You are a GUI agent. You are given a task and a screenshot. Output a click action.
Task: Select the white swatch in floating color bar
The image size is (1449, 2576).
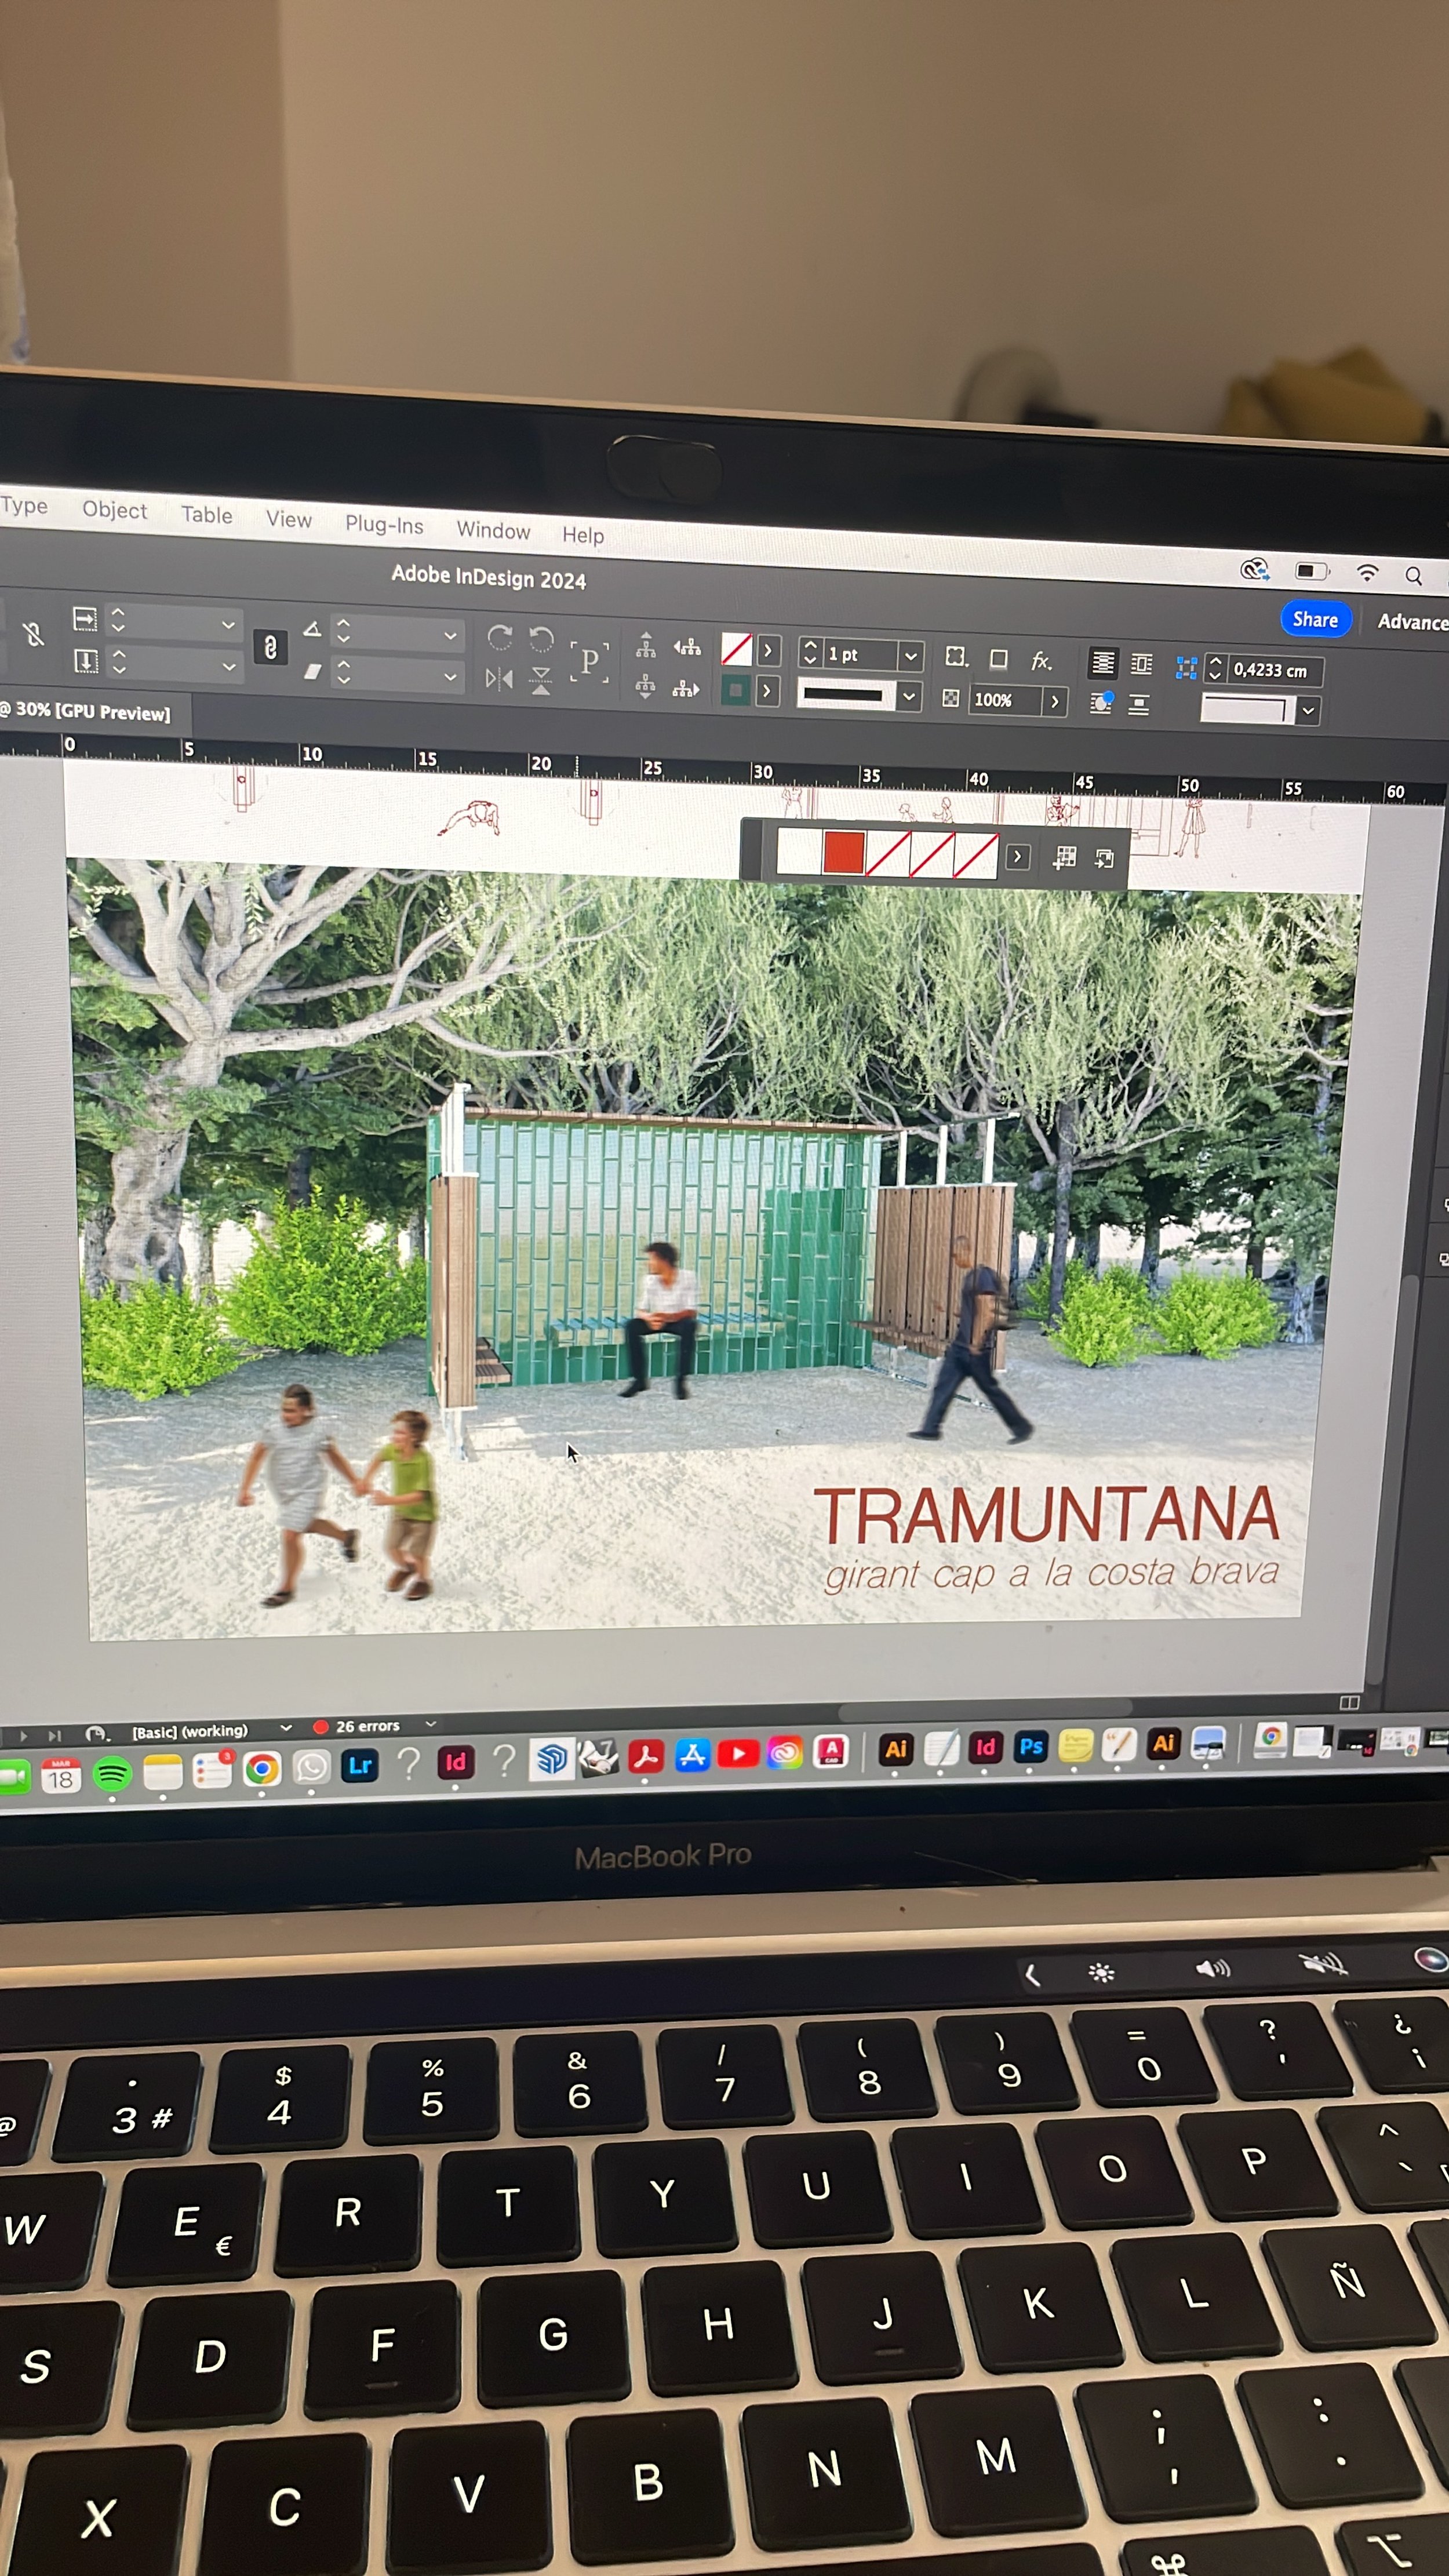coord(799,851)
